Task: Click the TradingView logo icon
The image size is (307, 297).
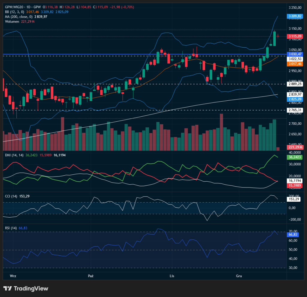Action: click(7, 288)
